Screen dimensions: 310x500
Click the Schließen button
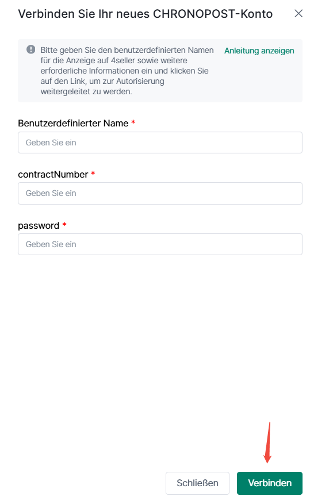pos(197,483)
